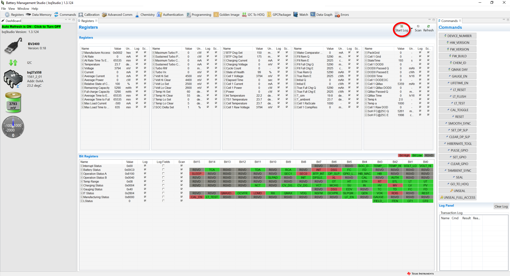This screenshot has width=510, height=276.
Task: Open the GPCPackager tool
Action: click(x=279, y=15)
